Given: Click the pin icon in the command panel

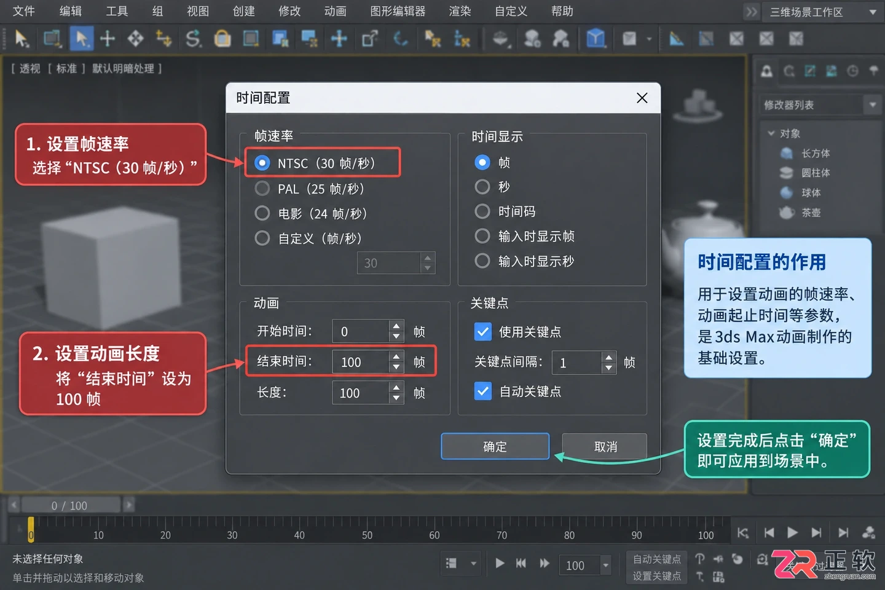Looking at the screenshot, I should click(873, 71).
